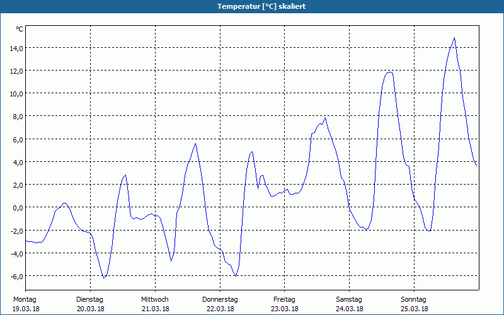This screenshot has height=315, width=504.
Task: Click the date 20.03.18
Action: pos(91,309)
